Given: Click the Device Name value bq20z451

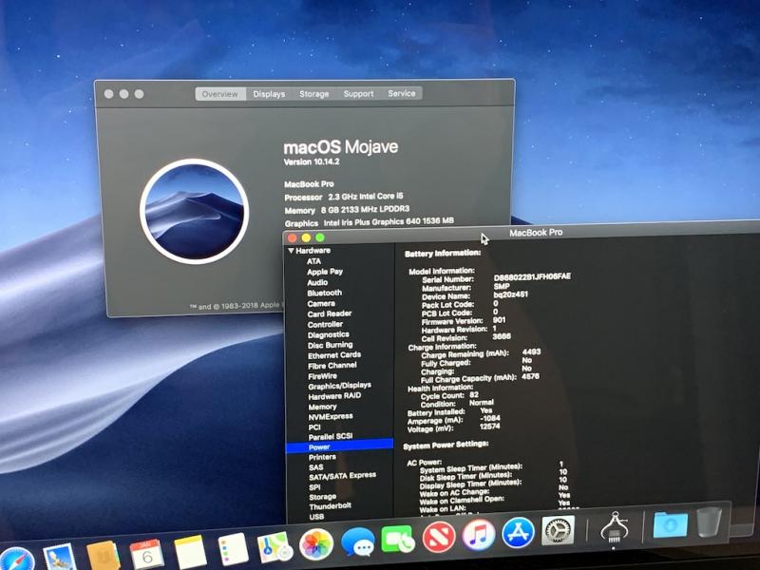Looking at the screenshot, I should [511, 294].
